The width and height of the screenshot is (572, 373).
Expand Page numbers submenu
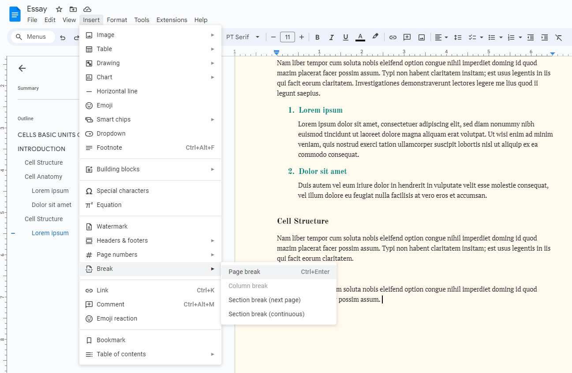[150, 255]
